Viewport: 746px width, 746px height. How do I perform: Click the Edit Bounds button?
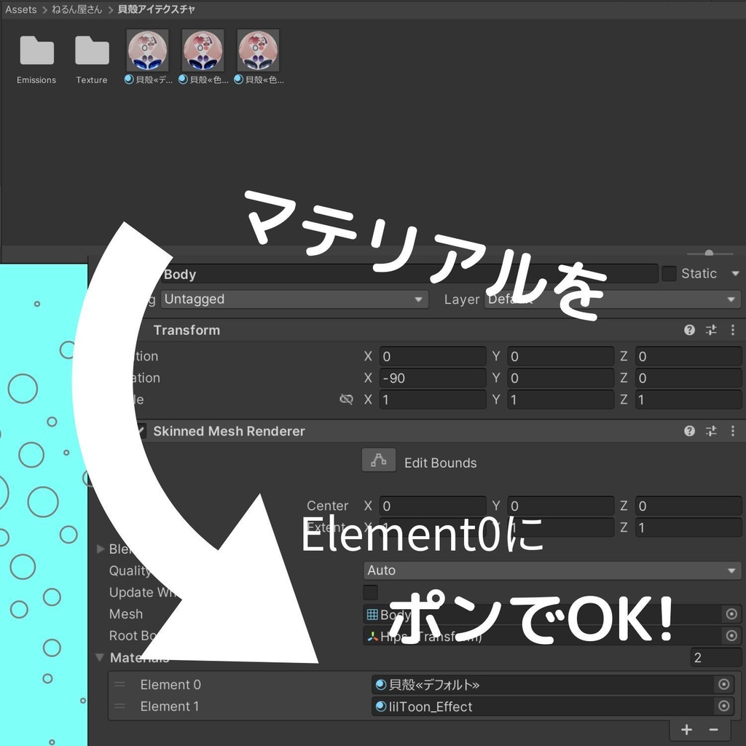(x=378, y=460)
